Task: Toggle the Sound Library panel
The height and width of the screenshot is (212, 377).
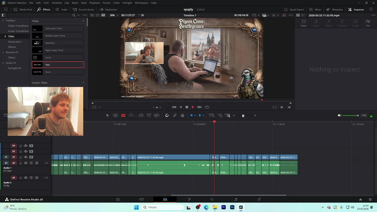Action: [x=83, y=9]
